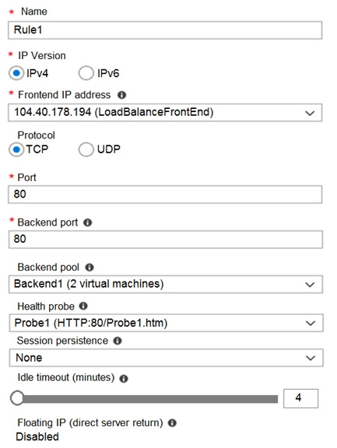Click the idle timeout minutes value box
Screen dimensions: 337x448
300,398
